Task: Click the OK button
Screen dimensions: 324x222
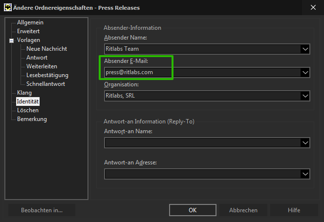Action: click(193, 210)
